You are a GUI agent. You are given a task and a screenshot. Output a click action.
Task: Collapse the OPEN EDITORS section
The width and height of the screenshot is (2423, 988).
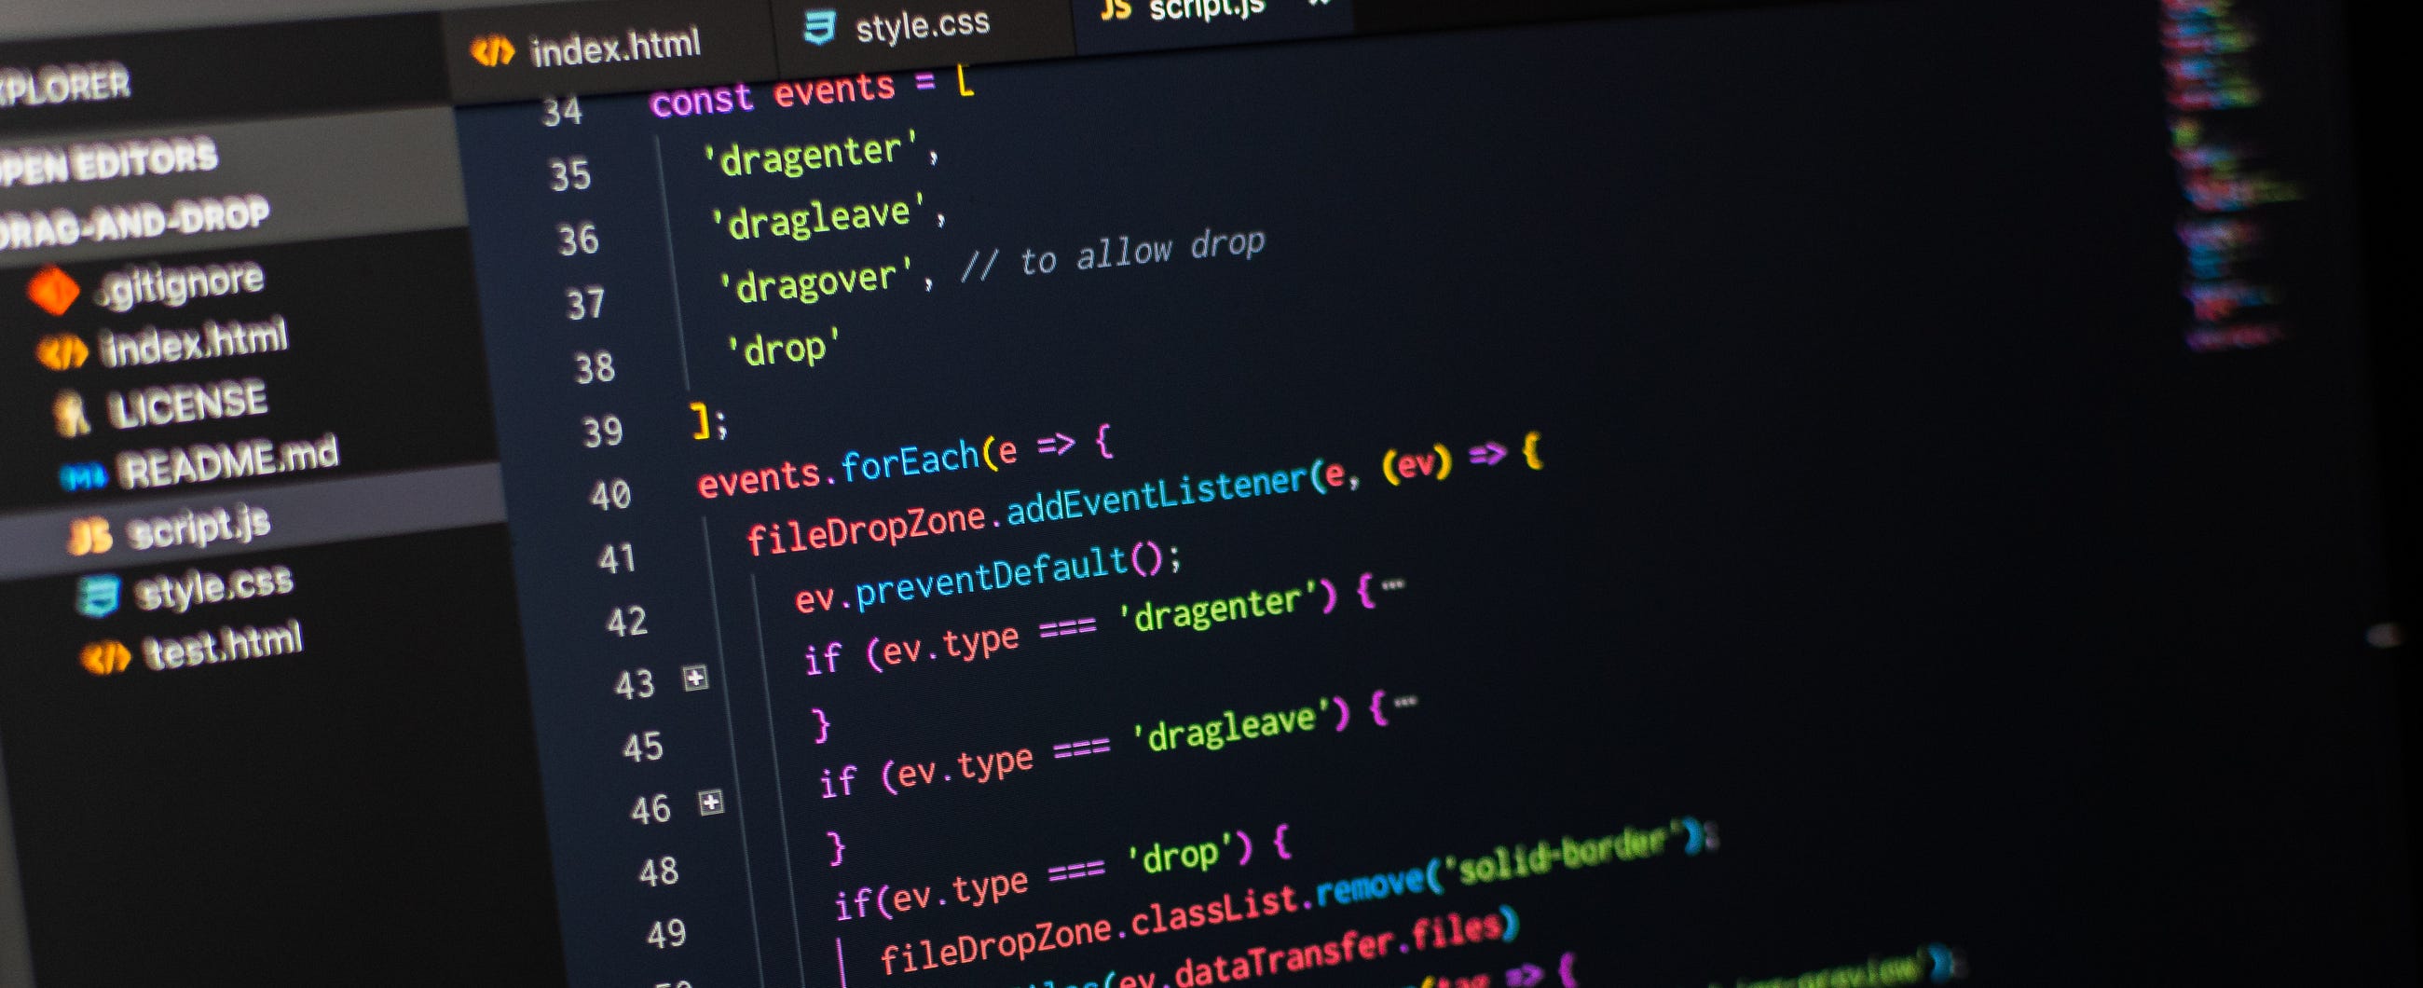(108, 163)
